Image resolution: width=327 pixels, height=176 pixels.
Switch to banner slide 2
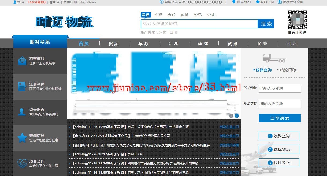pos(236,116)
